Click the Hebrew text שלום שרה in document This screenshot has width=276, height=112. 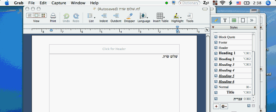point(170,56)
